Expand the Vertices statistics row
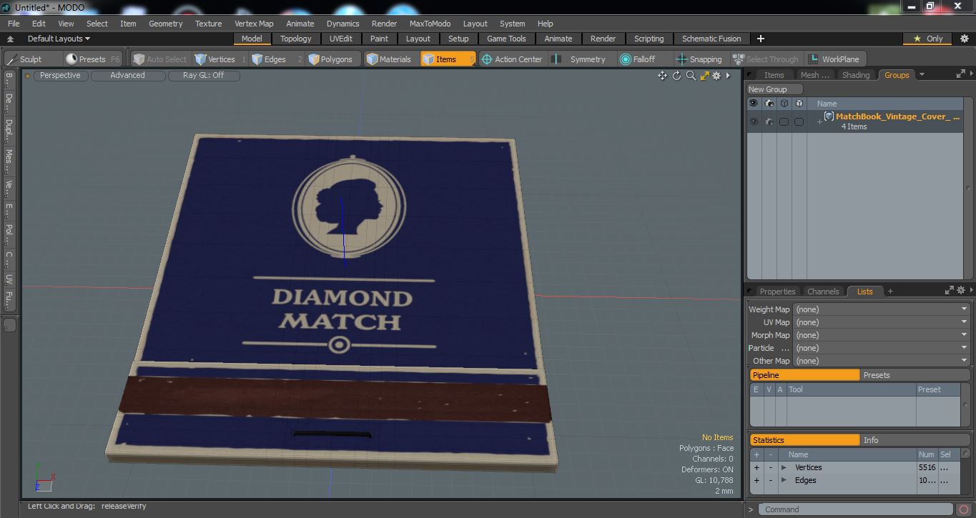 784,467
